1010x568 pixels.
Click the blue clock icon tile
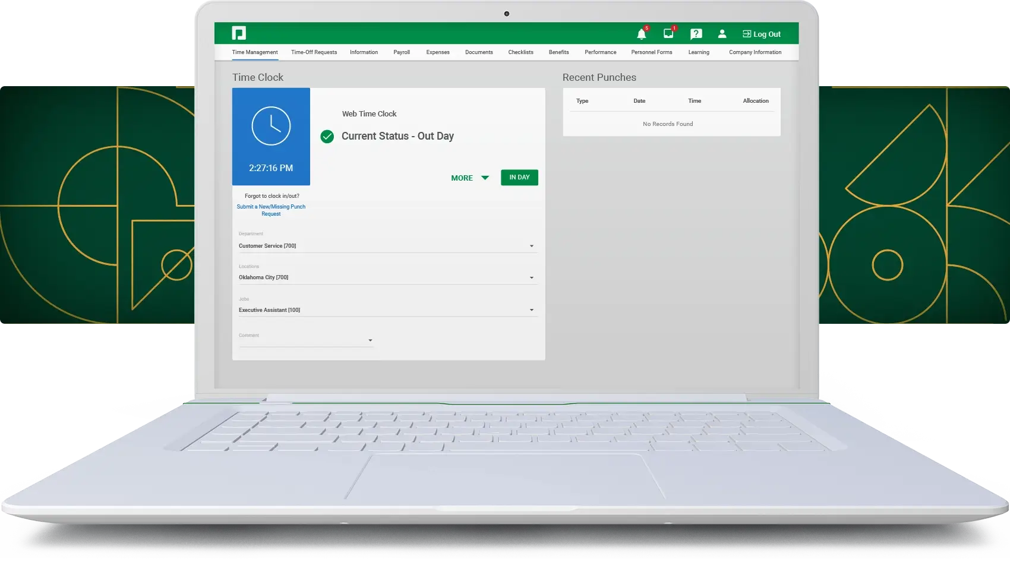(x=271, y=136)
